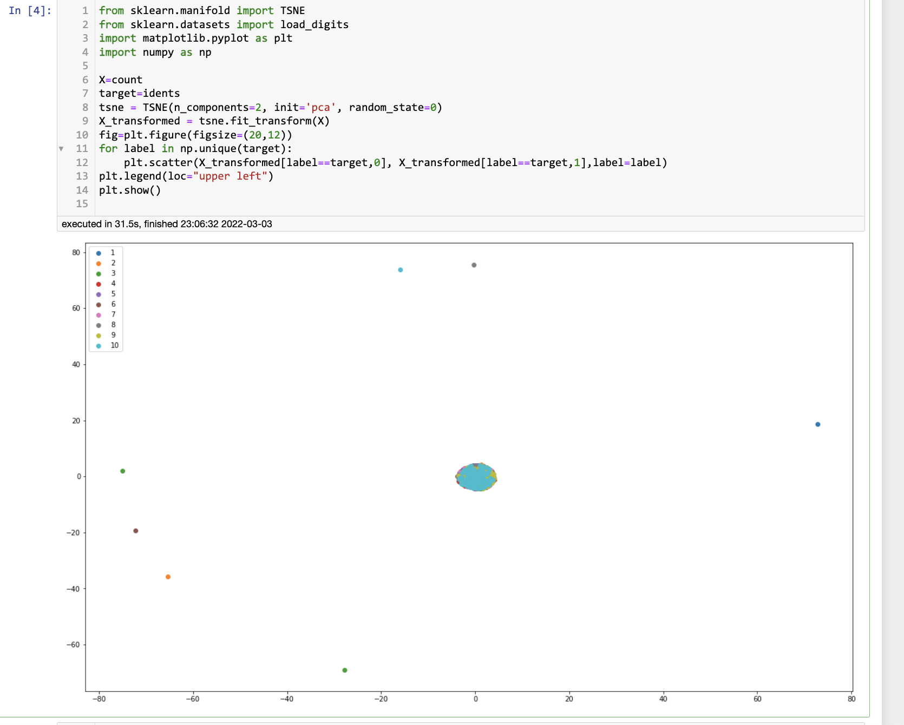Select the string 'pca' in line 8

[x=320, y=107]
